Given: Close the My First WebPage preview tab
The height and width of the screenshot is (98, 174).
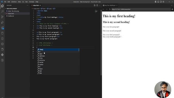Looking at the screenshot, I should [117, 5].
